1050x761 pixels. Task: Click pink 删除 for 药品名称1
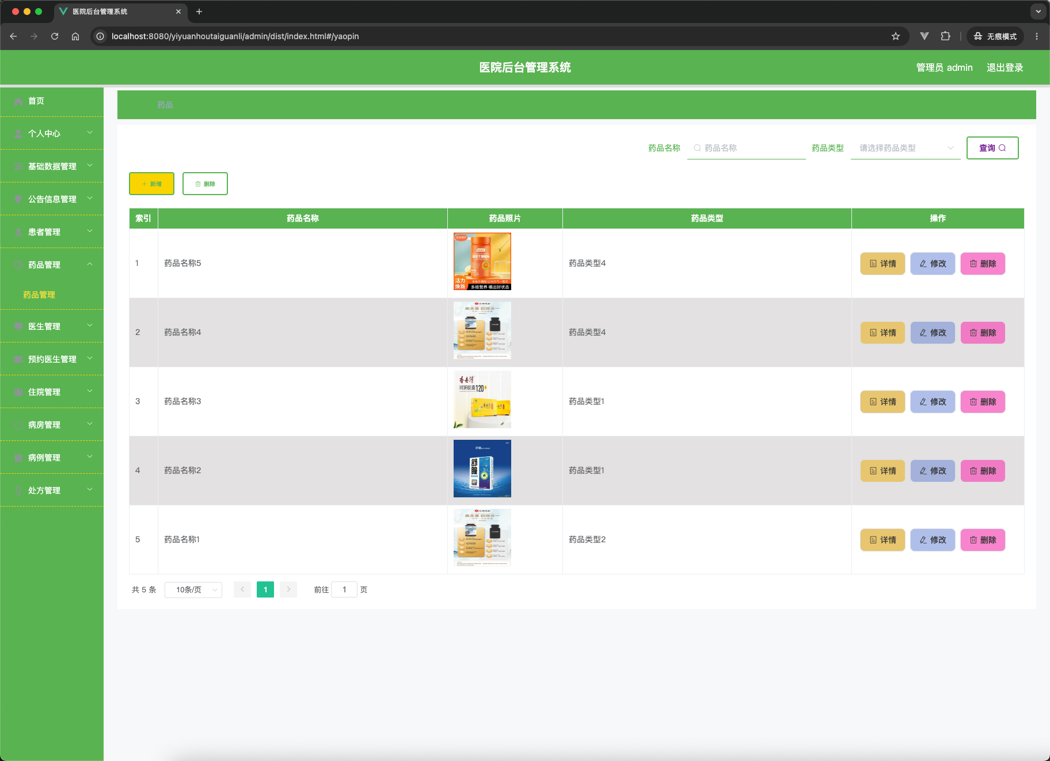983,540
